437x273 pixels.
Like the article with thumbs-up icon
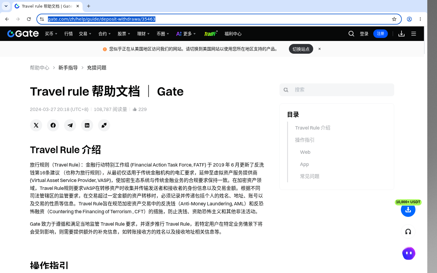[x=135, y=109]
